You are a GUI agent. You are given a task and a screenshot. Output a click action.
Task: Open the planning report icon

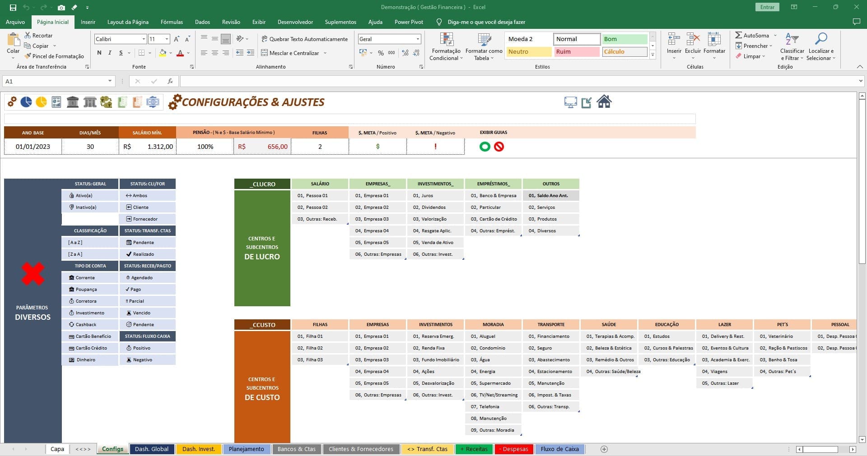coord(56,102)
